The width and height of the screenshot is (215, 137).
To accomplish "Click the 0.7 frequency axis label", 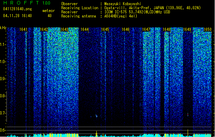I will click(x=3, y=113).
